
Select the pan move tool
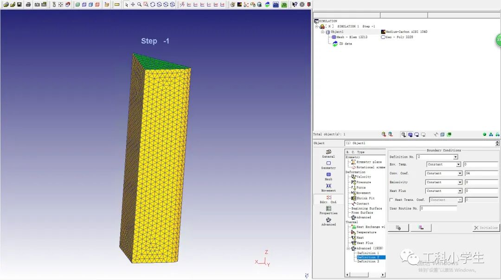tap(133, 5)
